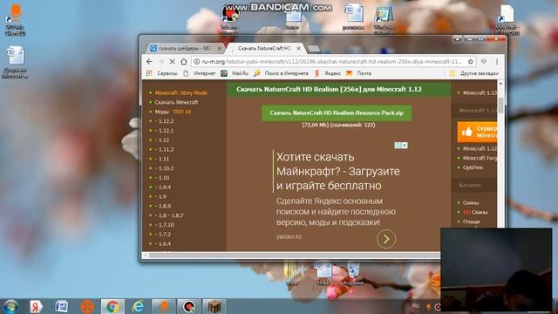Open the Mail.Ru bookmark
The width and height of the screenshot is (558, 314).
click(235, 73)
